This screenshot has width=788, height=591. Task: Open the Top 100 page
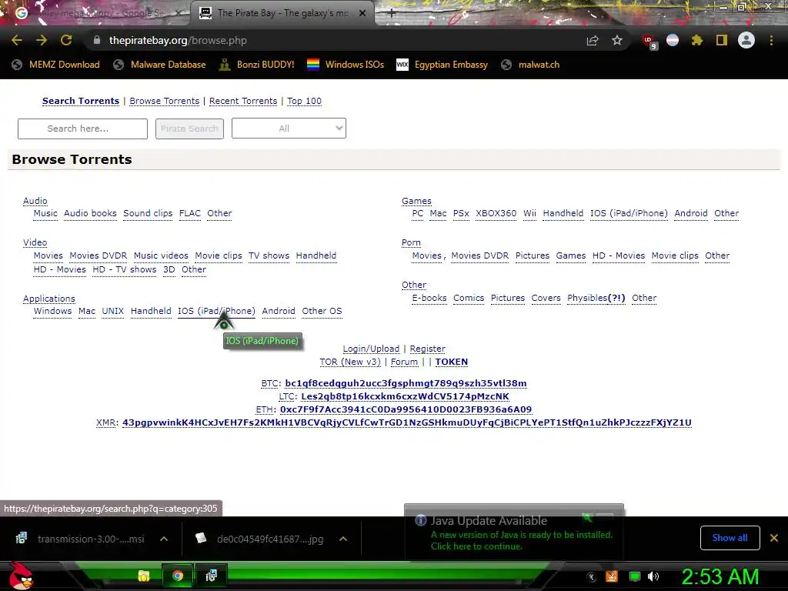(304, 101)
